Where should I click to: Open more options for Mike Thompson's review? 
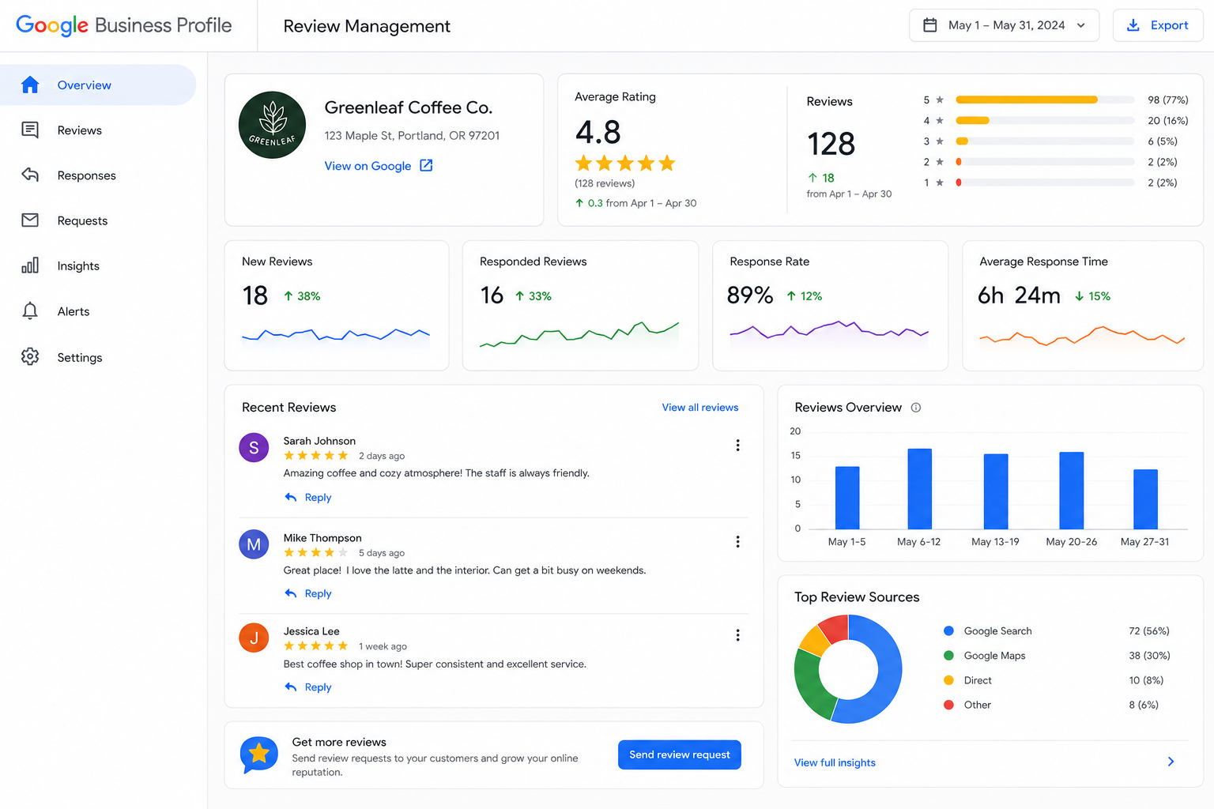737,542
